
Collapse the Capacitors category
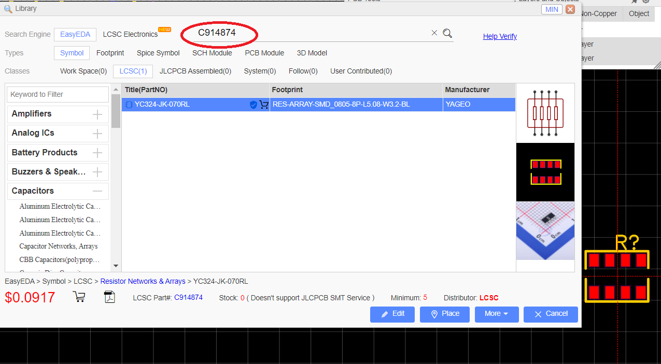click(97, 191)
